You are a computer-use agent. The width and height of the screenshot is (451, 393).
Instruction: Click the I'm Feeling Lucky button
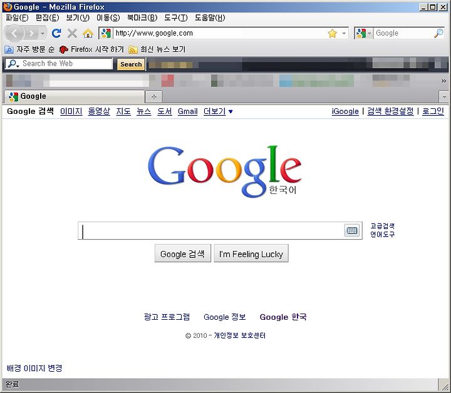(x=251, y=253)
